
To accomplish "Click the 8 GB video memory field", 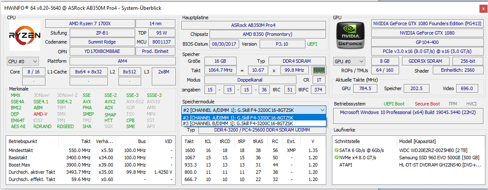I will [x=385, y=61].
